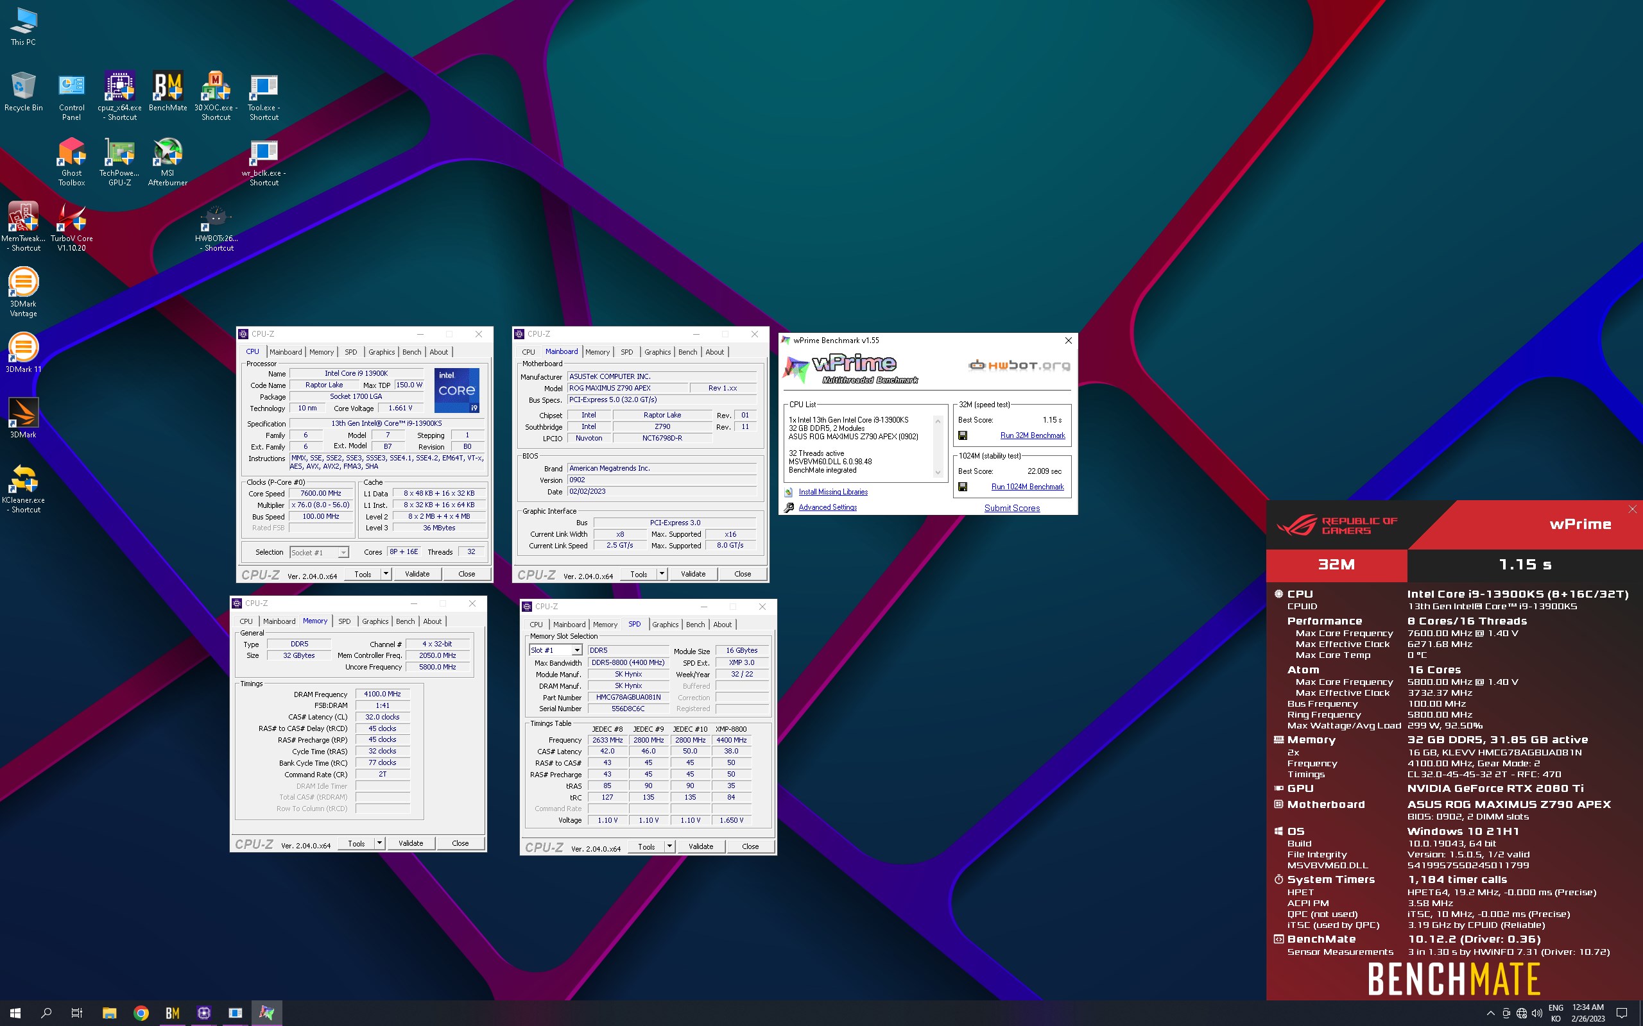Click the ENG KO language indicator
Screen dimensions: 1643x1026
(1556, 1013)
